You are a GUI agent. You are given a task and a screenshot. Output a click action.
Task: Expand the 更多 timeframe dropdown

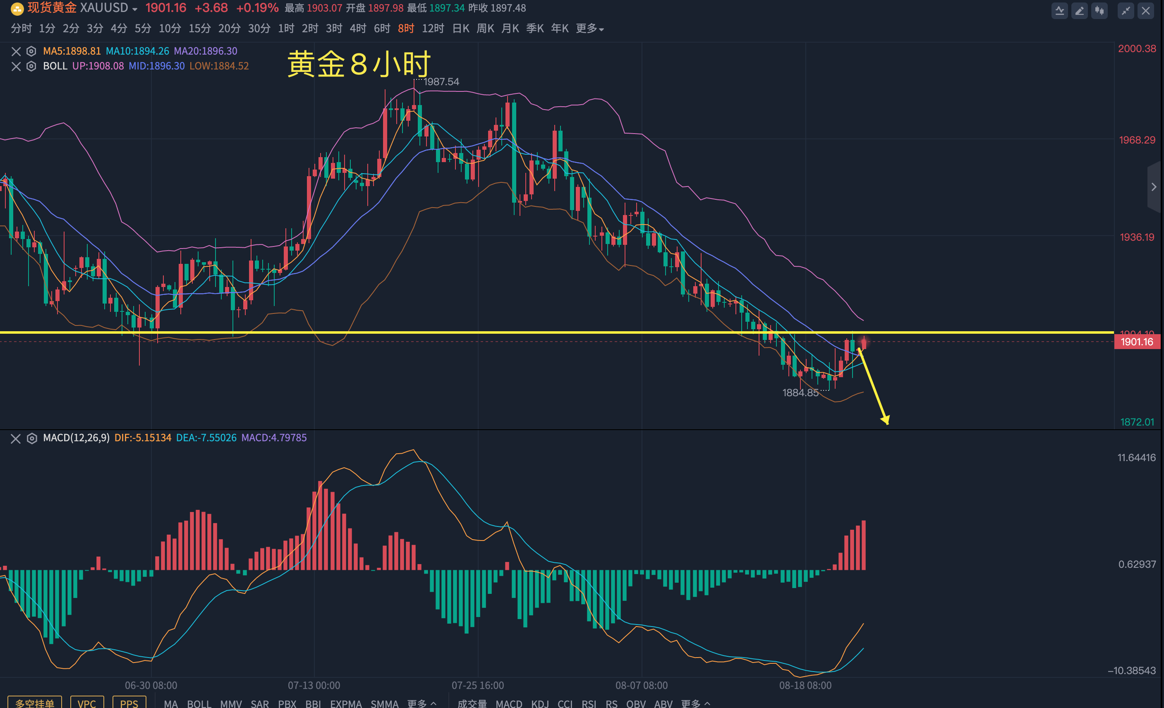pos(589,29)
